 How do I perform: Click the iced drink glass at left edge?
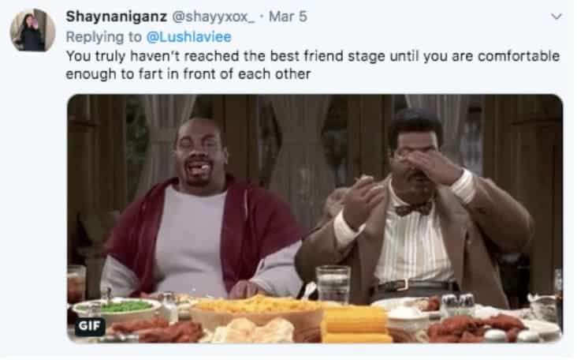(x=76, y=283)
